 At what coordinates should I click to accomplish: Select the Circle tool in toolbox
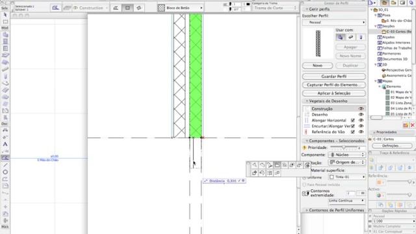5,172
